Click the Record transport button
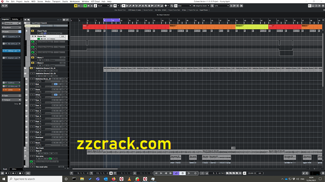This screenshot has height=182, width=325. pos(195,173)
